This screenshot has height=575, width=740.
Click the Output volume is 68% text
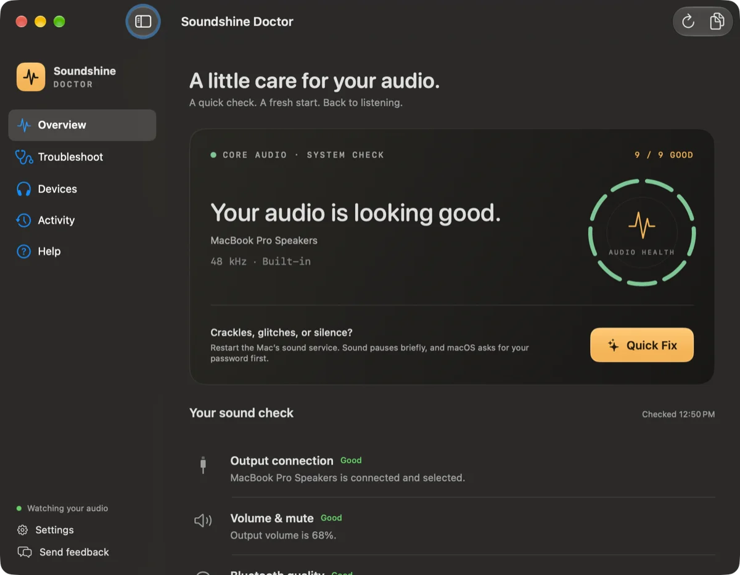[283, 536]
